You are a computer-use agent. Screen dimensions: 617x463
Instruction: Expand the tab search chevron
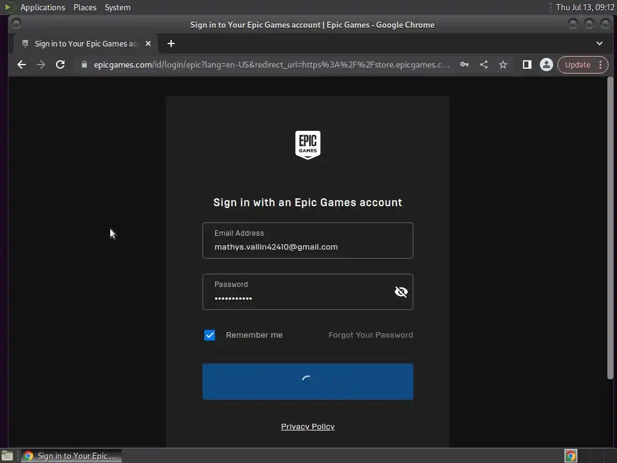click(600, 43)
